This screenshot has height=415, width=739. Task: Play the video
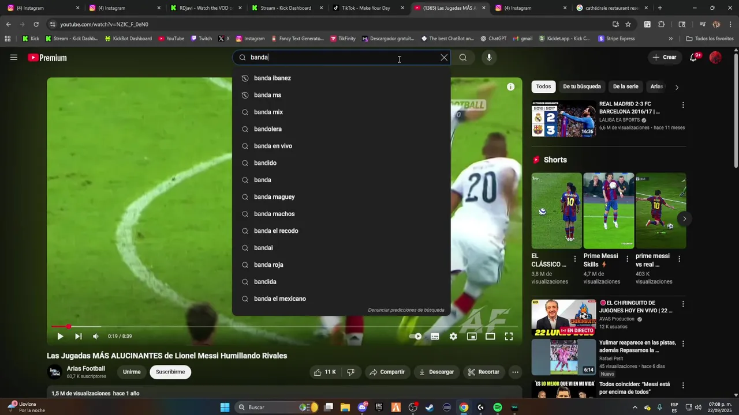click(x=60, y=337)
